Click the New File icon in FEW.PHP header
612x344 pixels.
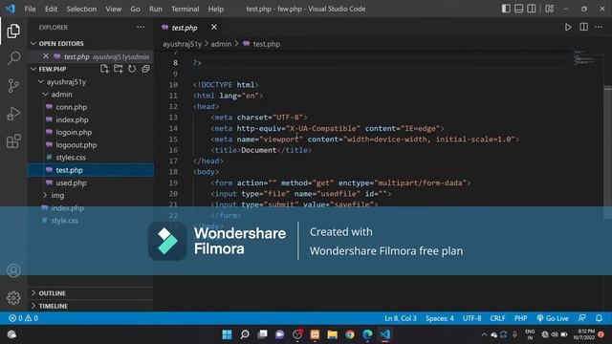pyautogui.click(x=104, y=69)
